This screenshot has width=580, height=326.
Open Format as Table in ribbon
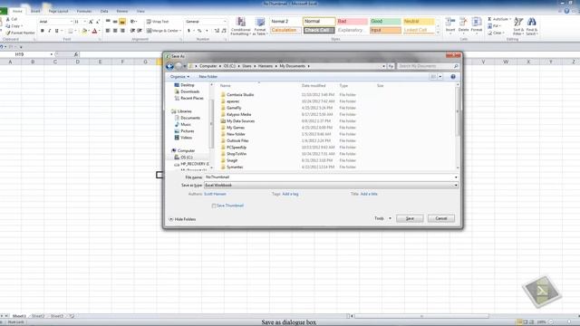(260, 26)
